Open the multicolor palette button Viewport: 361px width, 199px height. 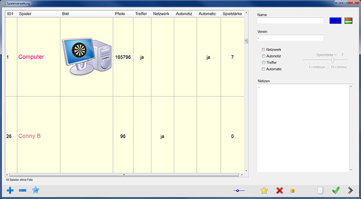click(348, 21)
